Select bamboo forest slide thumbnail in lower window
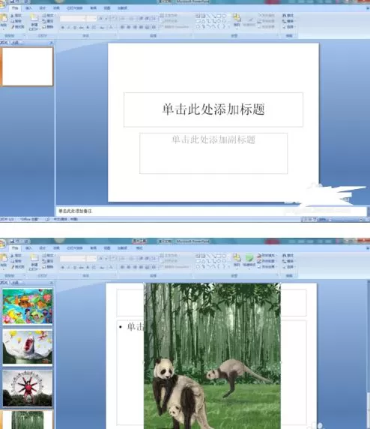The height and width of the screenshot is (429, 370). 27,420
